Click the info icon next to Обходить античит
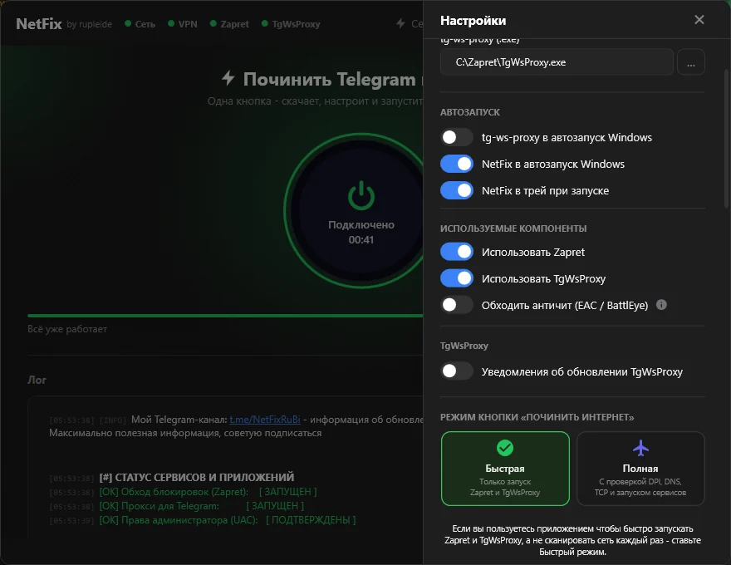The image size is (731, 565). coord(661,305)
